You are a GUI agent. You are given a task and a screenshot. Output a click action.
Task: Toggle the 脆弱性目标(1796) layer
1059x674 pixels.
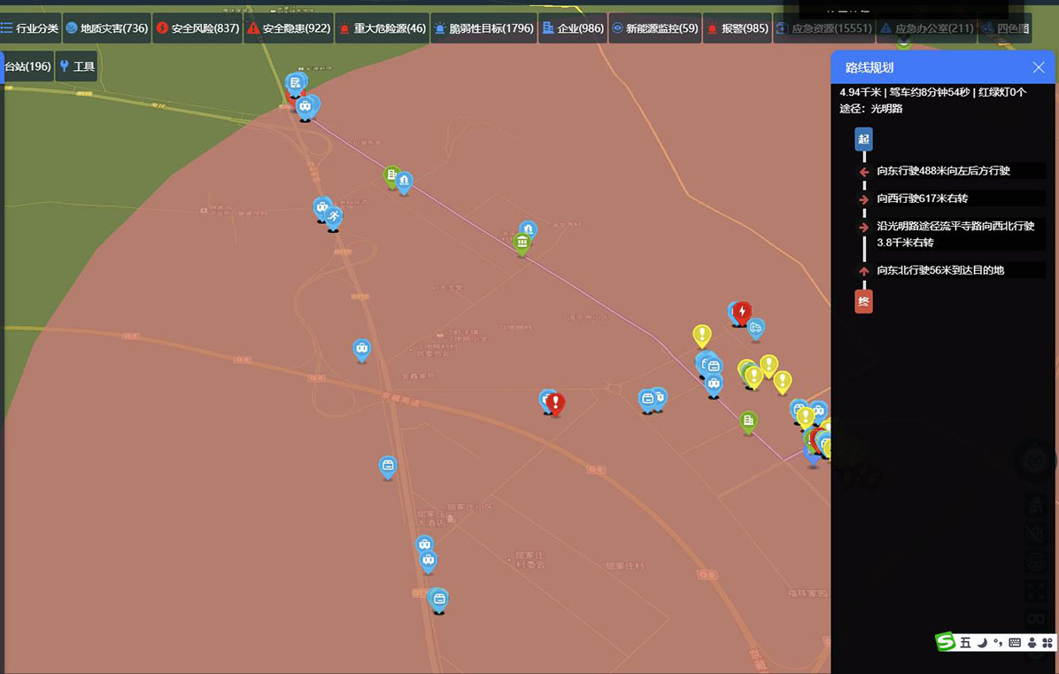pyautogui.click(x=483, y=28)
